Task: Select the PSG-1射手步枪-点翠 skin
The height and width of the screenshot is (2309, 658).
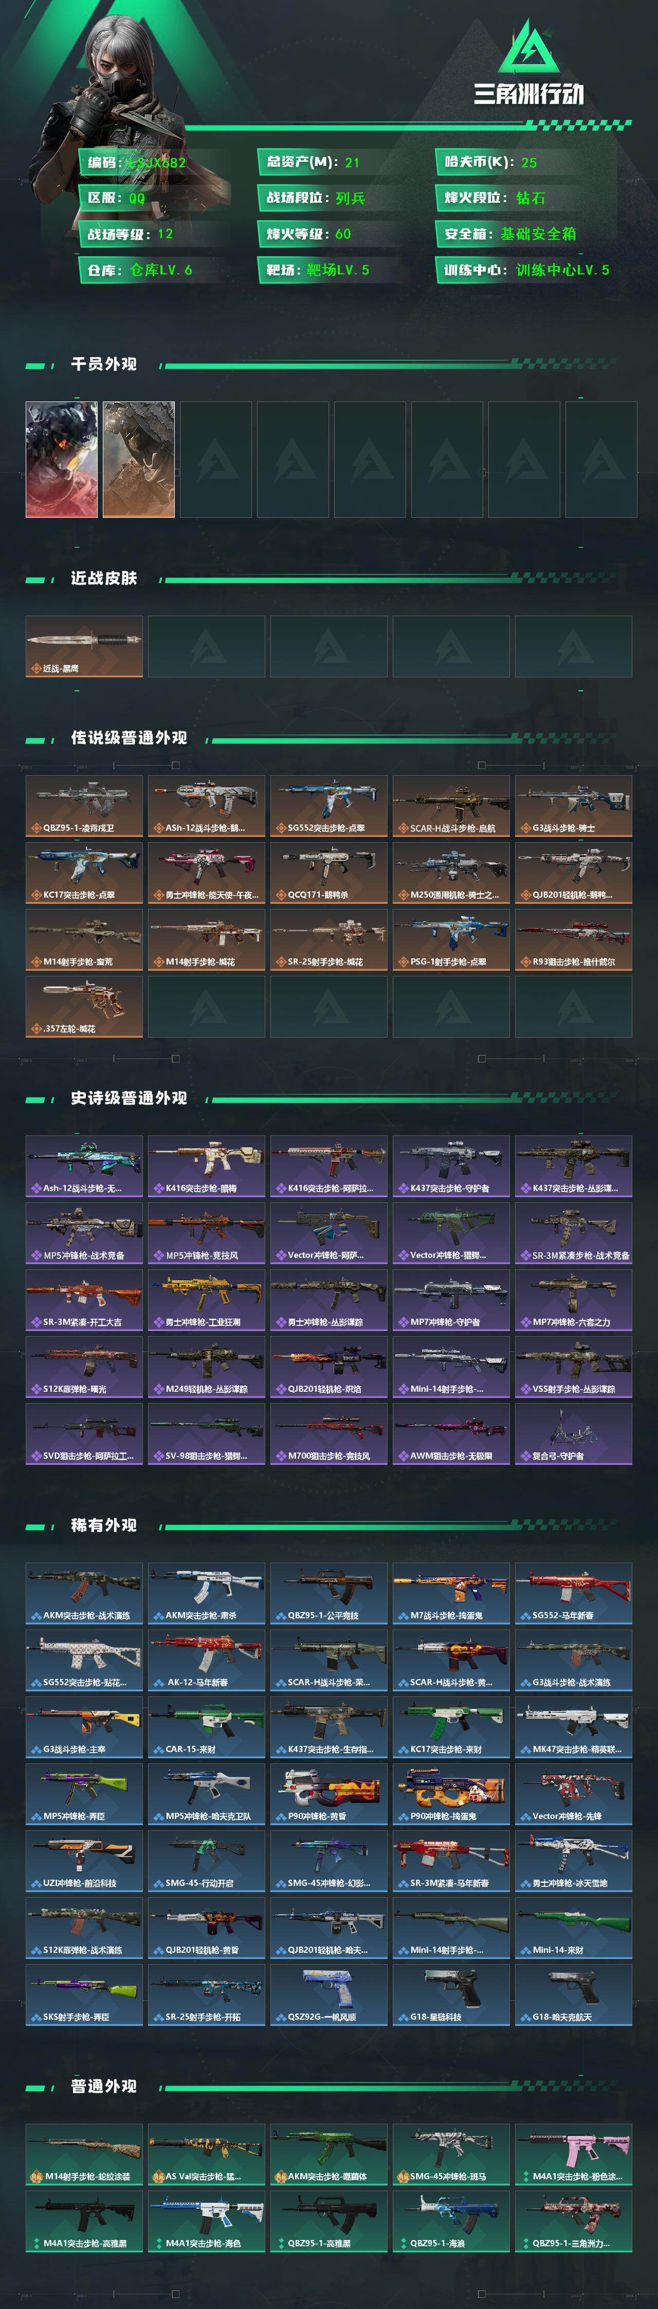Action: 451,939
